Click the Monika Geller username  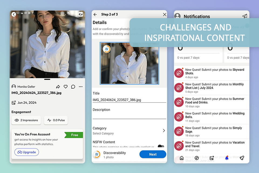pos(26,86)
